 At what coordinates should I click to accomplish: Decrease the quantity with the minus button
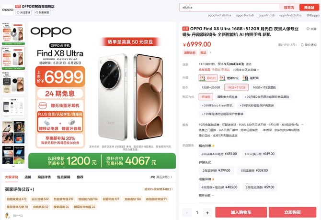click(187, 213)
